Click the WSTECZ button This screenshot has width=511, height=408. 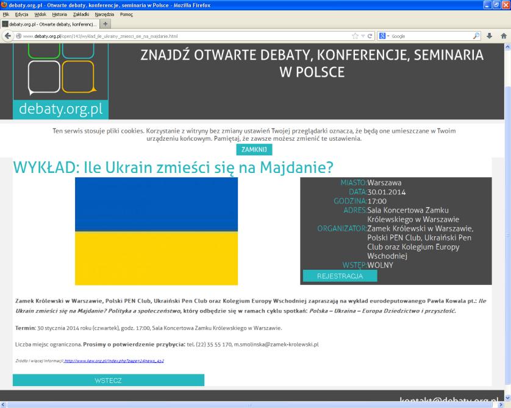[109, 380]
